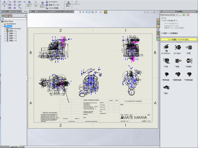198x148 pixels.
Task: Toggle the Import Annotations checkbox
Action: (x=162, y=21)
